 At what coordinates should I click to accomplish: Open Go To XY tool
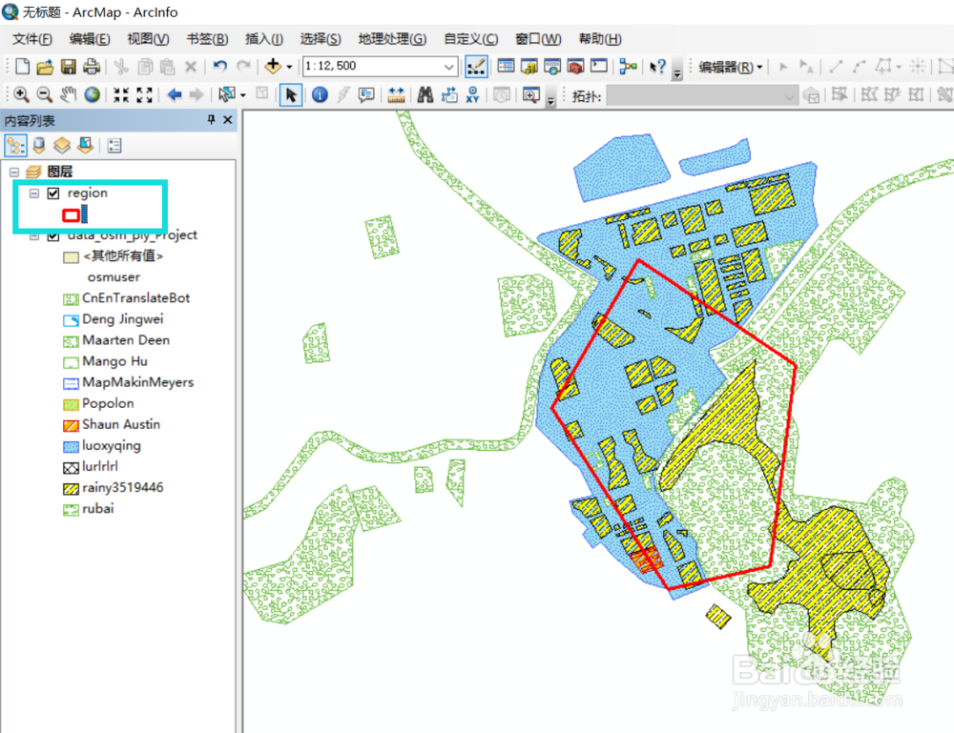(473, 94)
